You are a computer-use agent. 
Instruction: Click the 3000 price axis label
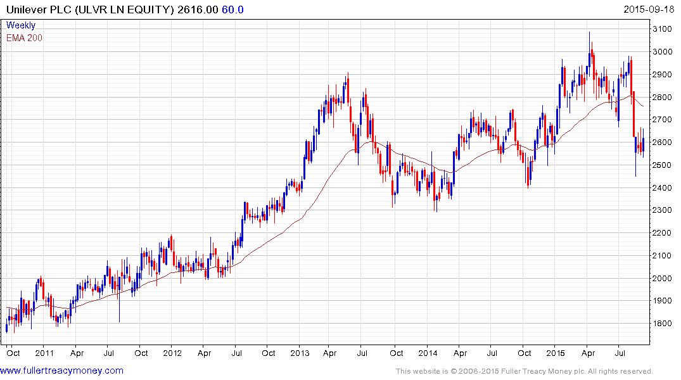663,52
